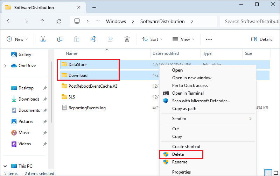The image size is (280, 176).
Task: Open Downloads in Quick access
Action: 25,99
